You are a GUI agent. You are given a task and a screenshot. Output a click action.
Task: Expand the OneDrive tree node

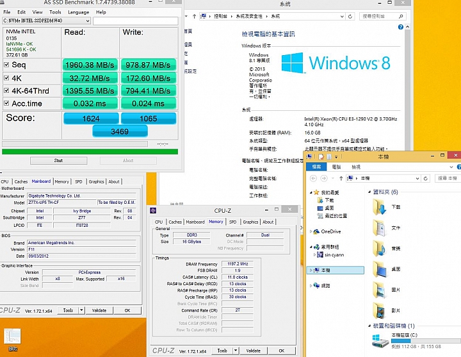click(x=311, y=231)
